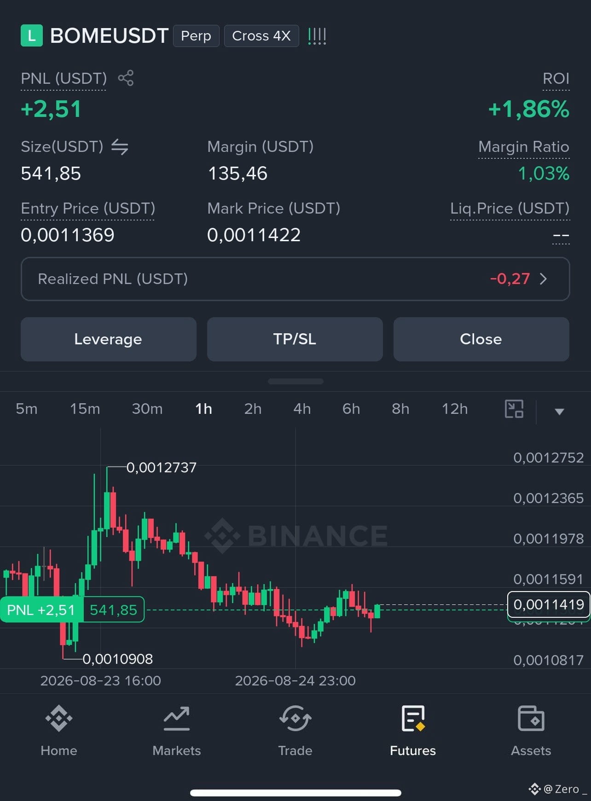591x801 pixels.
Task: Open the BOMEUSDT symbol title
Action: 109,36
